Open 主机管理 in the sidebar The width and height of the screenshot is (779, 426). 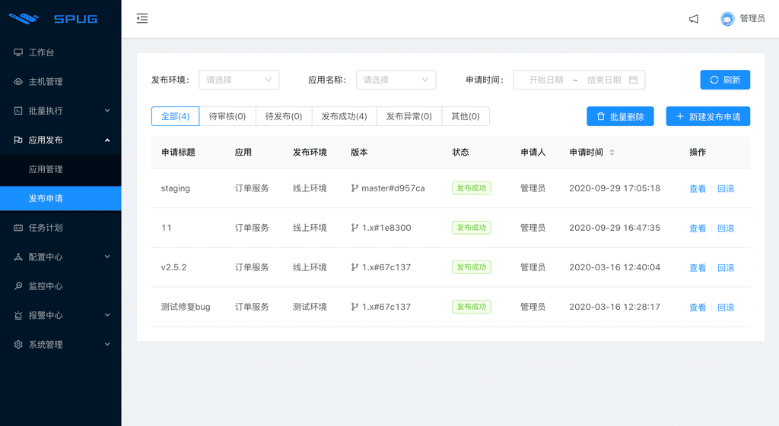(x=46, y=82)
